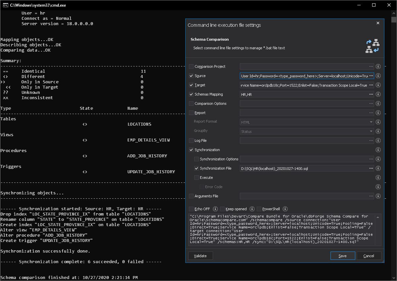Minimize the cmd.exe window

click(359, 5)
